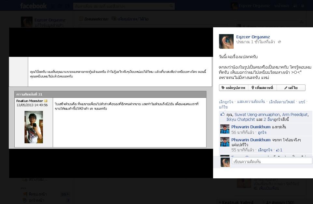Click the เขียนความคิดเห็น comment input box
This screenshot has height=204, width=313.
click(x=272, y=161)
